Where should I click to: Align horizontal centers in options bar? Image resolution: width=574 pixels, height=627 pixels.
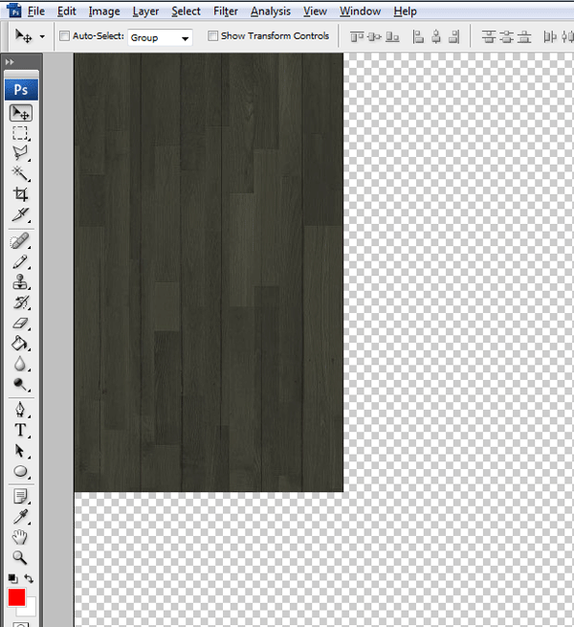pyautogui.click(x=436, y=37)
